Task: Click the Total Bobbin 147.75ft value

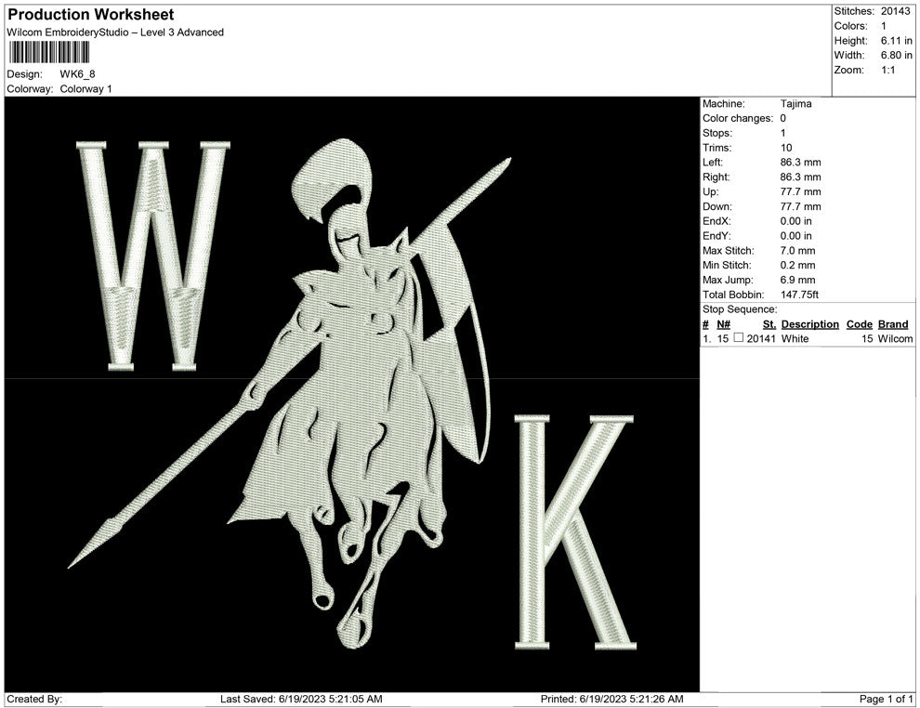Action: pos(800,295)
